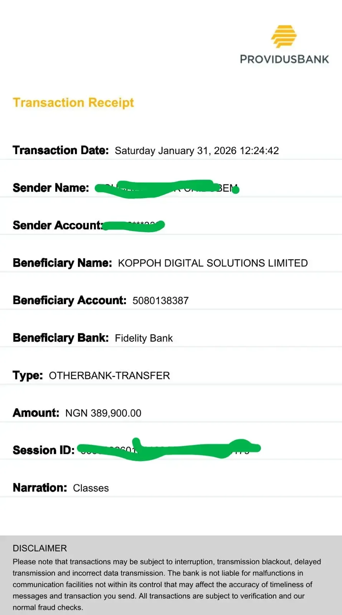Click the Session ID label
Image resolution: width=342 pixels, height=615 pixels.
coord(44,450)
